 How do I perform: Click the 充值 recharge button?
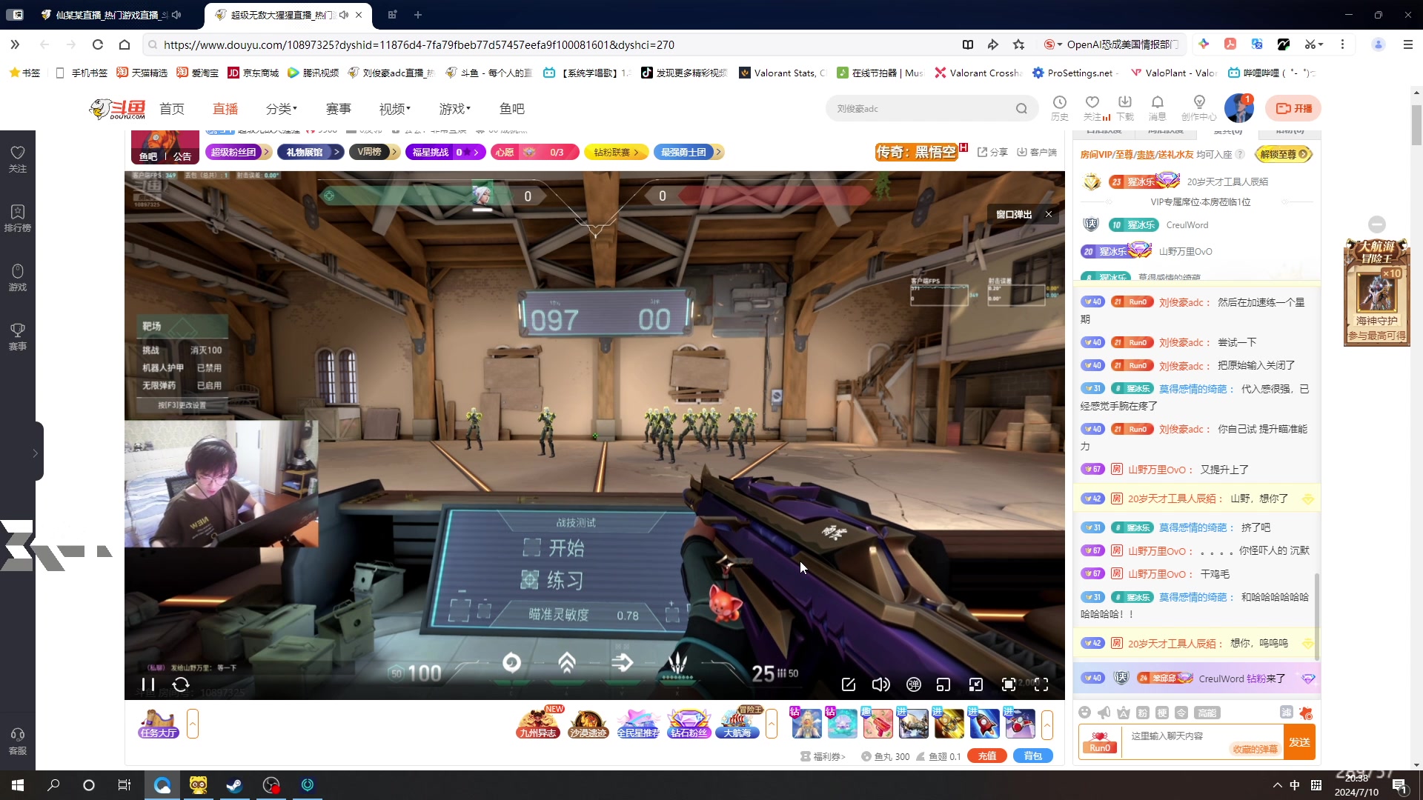pyautogui.click(x=986, y=756)
